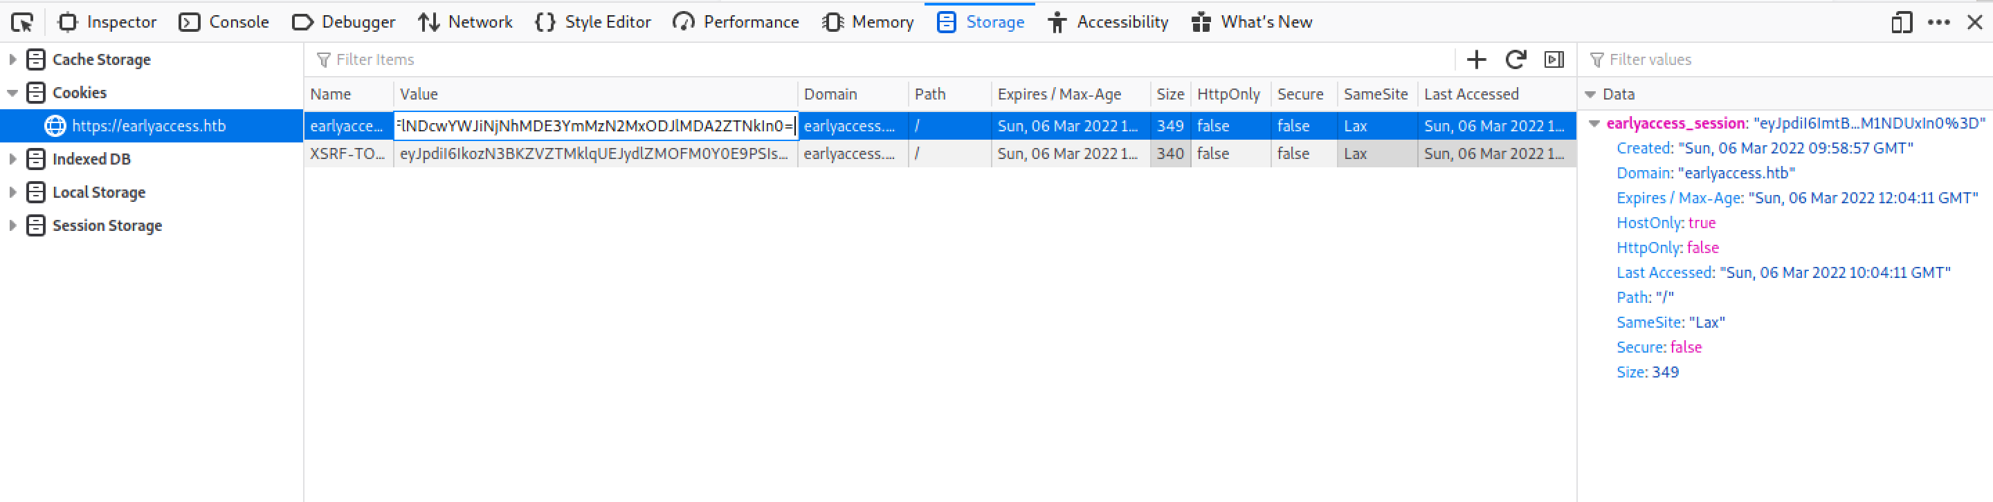Viewport: 1993px width, 502px height.
Task: Add a new cookie with plus icon
Action: pyautogui.click(x=1476, y=59)
